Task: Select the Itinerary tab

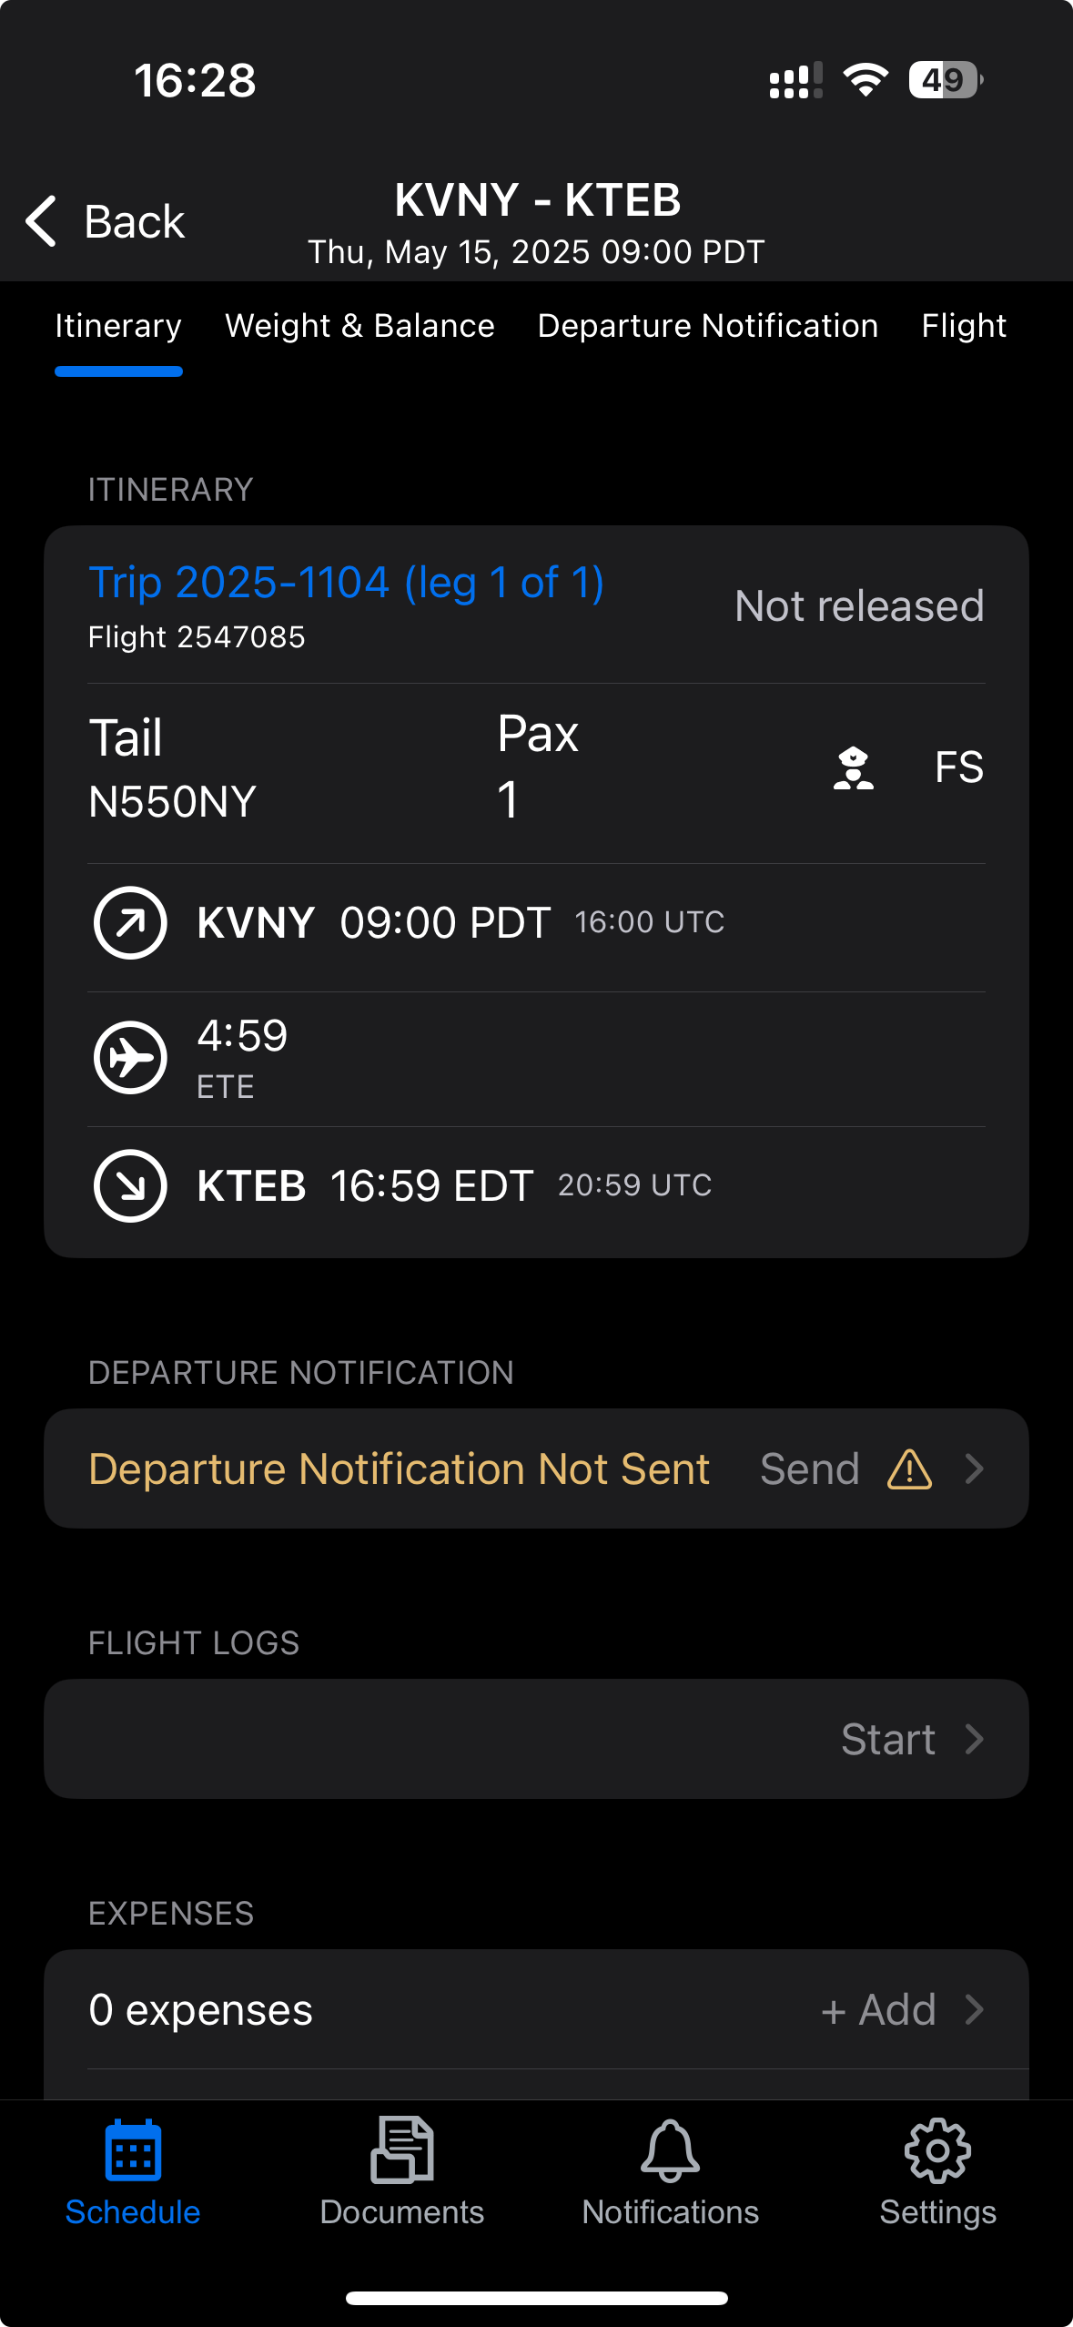Action: (x=118, y=326)
